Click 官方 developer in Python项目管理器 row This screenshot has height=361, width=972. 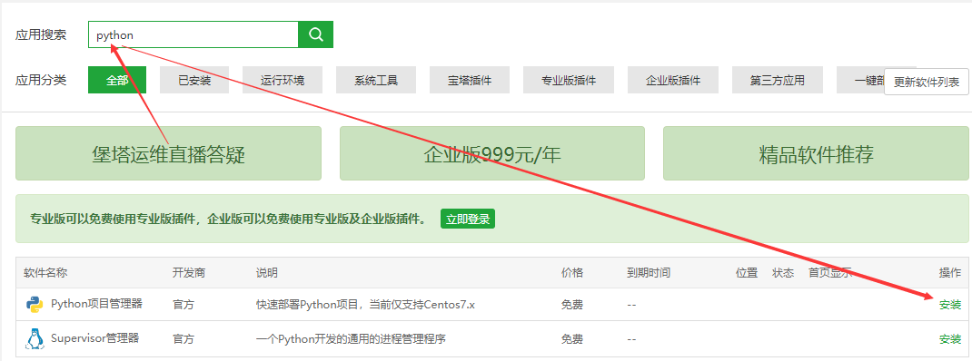(183, 305)
